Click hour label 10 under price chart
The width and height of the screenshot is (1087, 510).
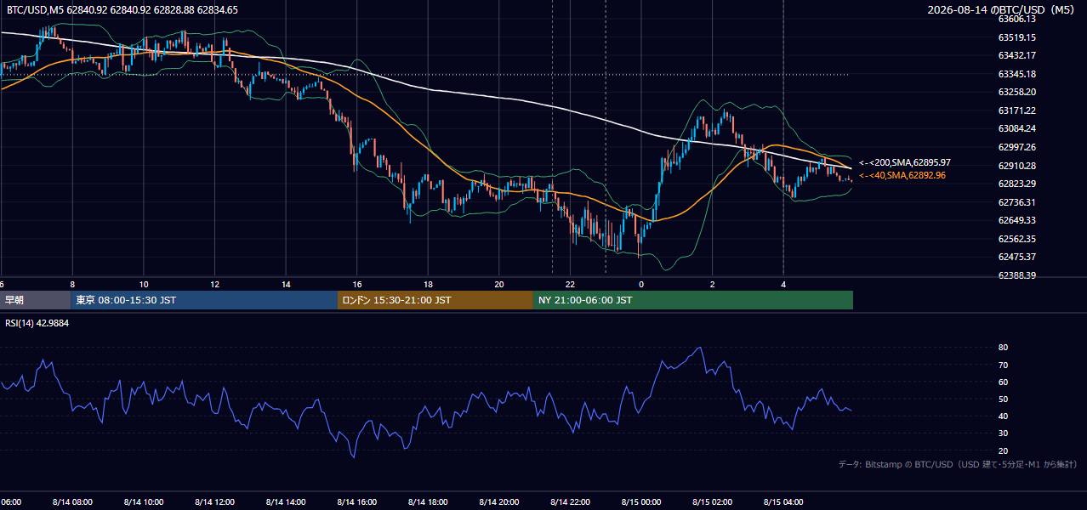coord(144,285)
